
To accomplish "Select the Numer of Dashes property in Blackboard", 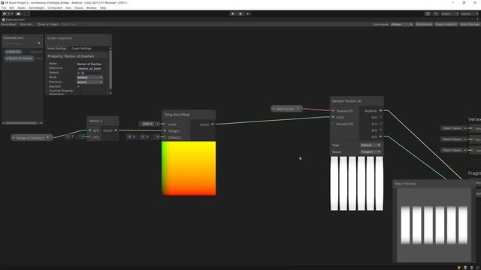I will click(x=20, y=58).
